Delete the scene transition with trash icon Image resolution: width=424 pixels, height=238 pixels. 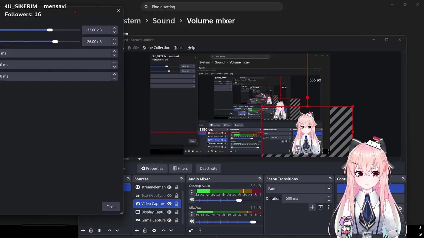[320, 207]
